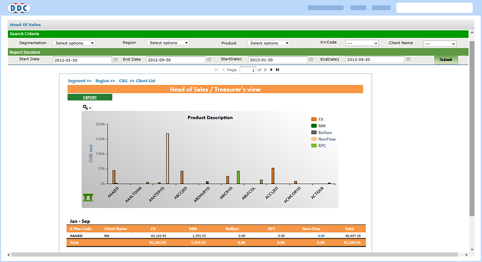
Task: Jump to the last report page
Action: point(278,70)
